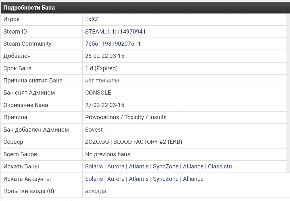290x201 pixels.
Task: Search bans on Classictu
Action: point(220,166)
